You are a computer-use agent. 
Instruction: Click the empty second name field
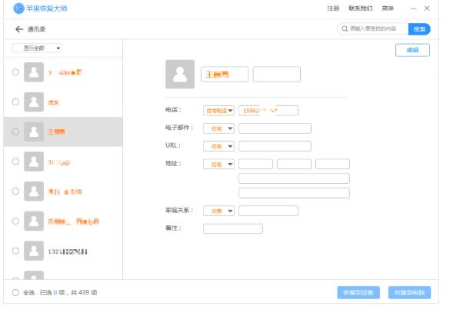tap(277, 74)
